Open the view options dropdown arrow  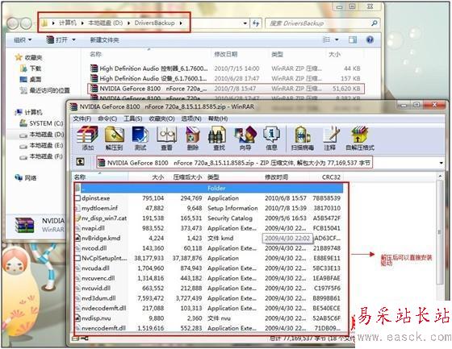[337, 39]
